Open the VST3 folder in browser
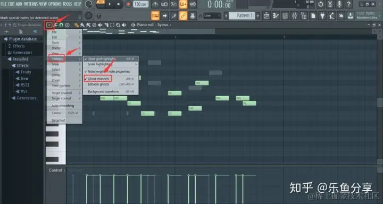 (x=24, y=85)
